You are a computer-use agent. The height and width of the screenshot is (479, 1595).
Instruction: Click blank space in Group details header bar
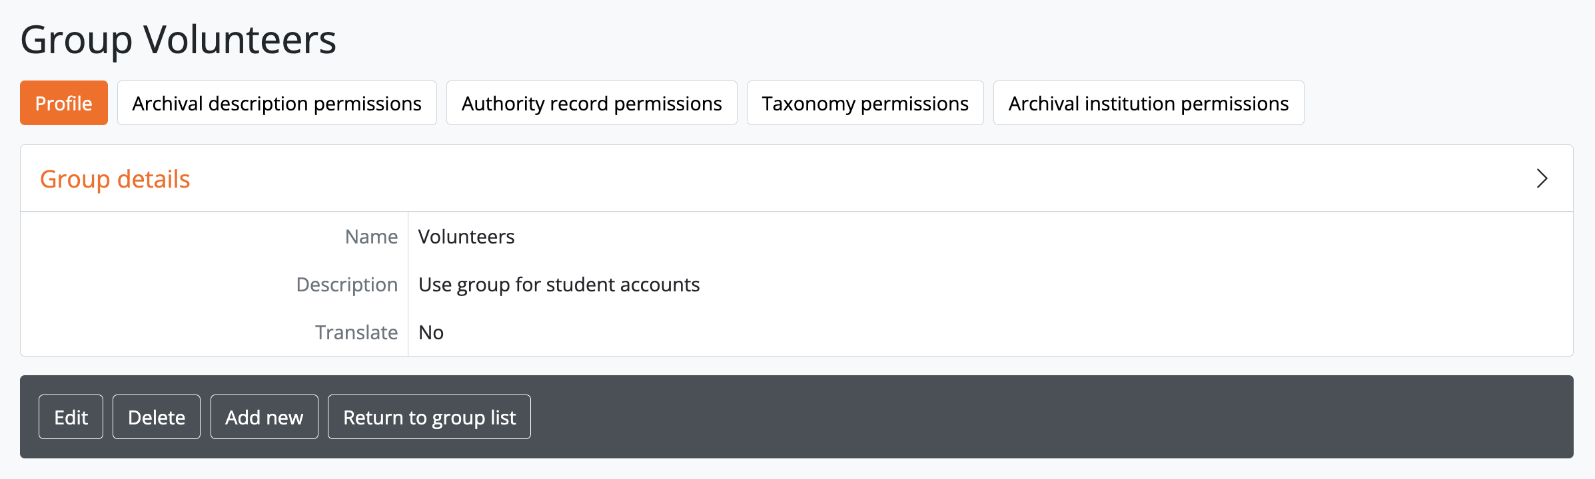click(x=799, y=178)
